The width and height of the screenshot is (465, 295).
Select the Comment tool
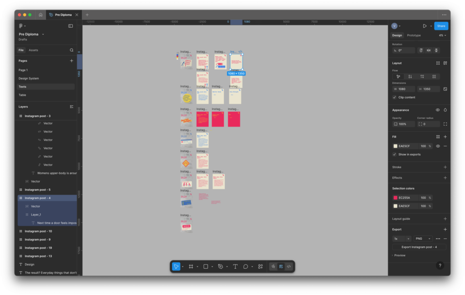[246, 266]
